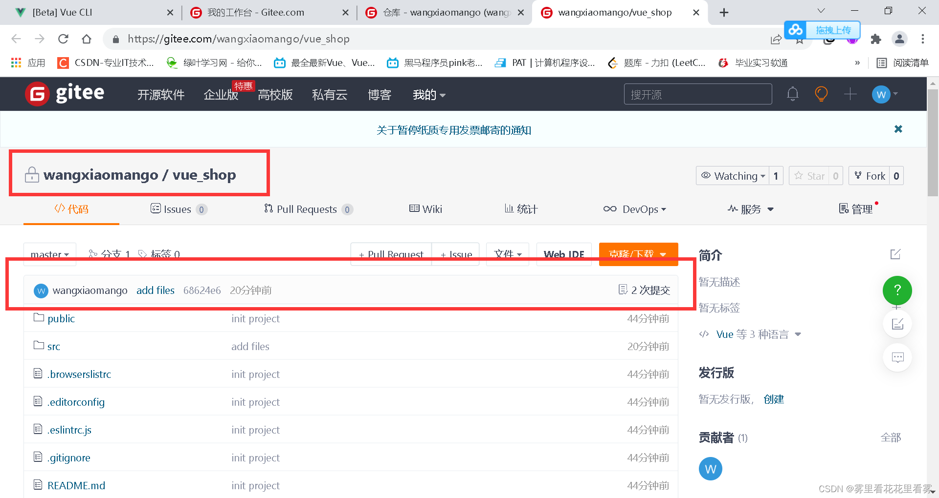
Task: Expand the 我的 header menu
Action: pos(429,95)
